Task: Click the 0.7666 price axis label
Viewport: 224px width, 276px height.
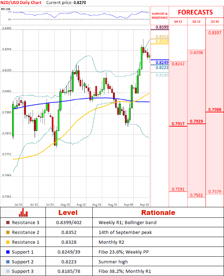Action: click(x=7, y=175)
